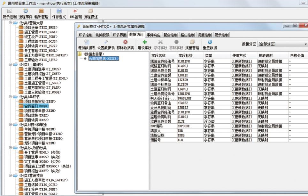Collapse the (分类)失效的分类 tree node
The image size is (308, 196).
11,148
